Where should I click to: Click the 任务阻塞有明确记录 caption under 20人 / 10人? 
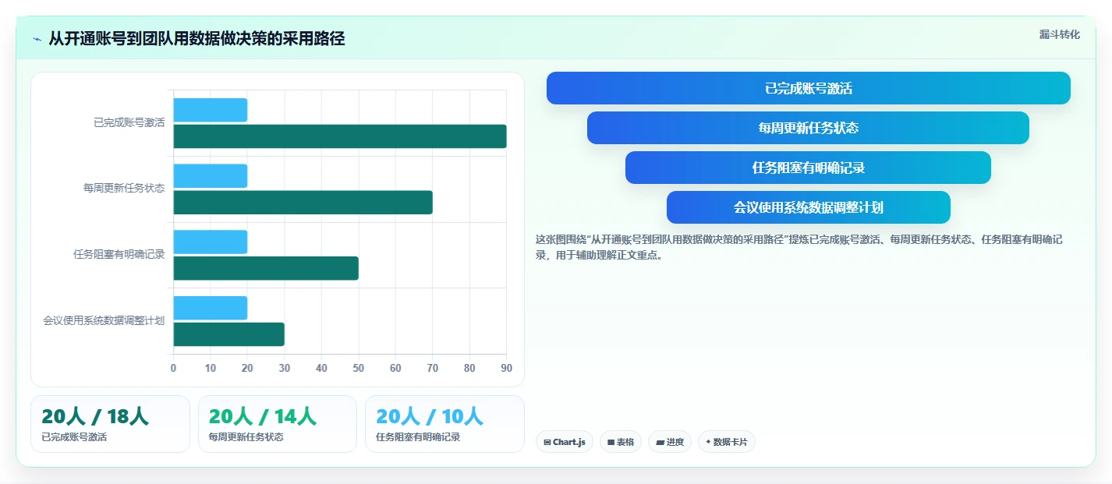(418, 437)
